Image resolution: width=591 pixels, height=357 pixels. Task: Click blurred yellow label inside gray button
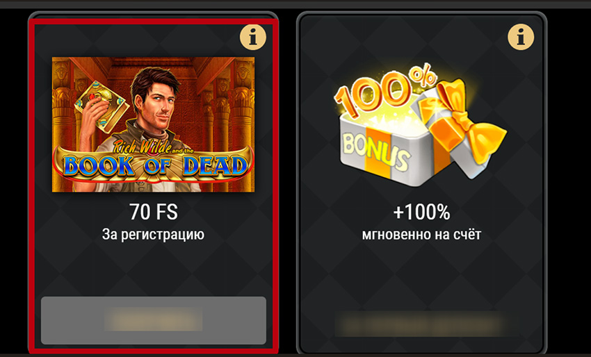tap(154, 319)
